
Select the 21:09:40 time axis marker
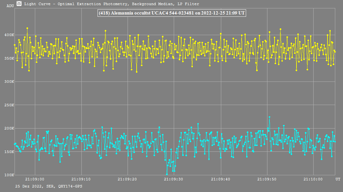tap(221, 179)
